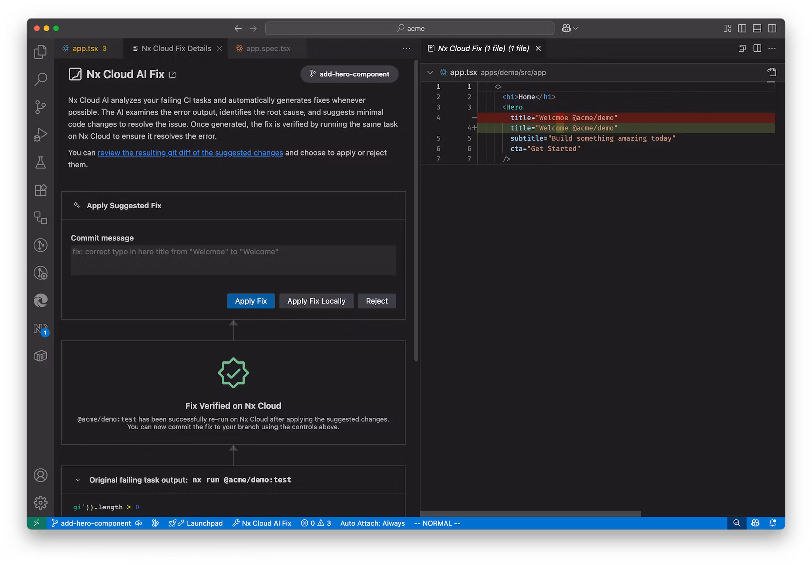Open Nx Cloud AI Fix external link icon

coord(172,75)
